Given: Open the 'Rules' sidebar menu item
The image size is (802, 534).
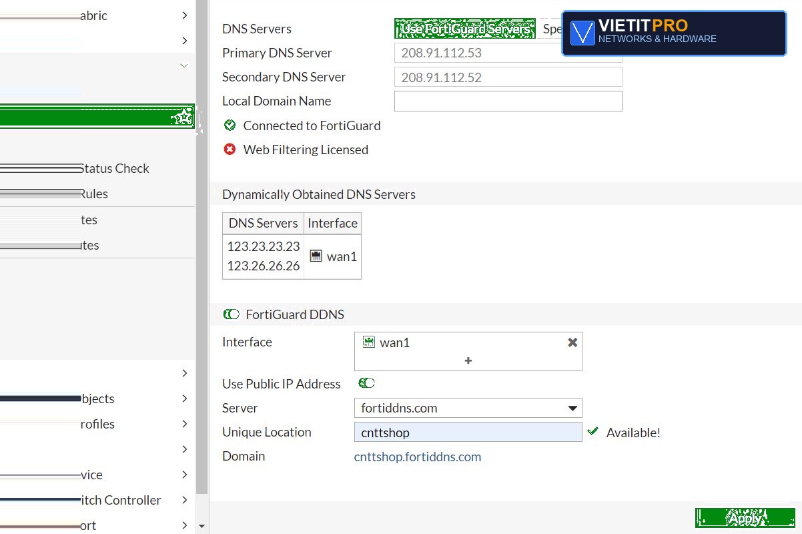Looking at the screenshot, I should pos(97,194).
